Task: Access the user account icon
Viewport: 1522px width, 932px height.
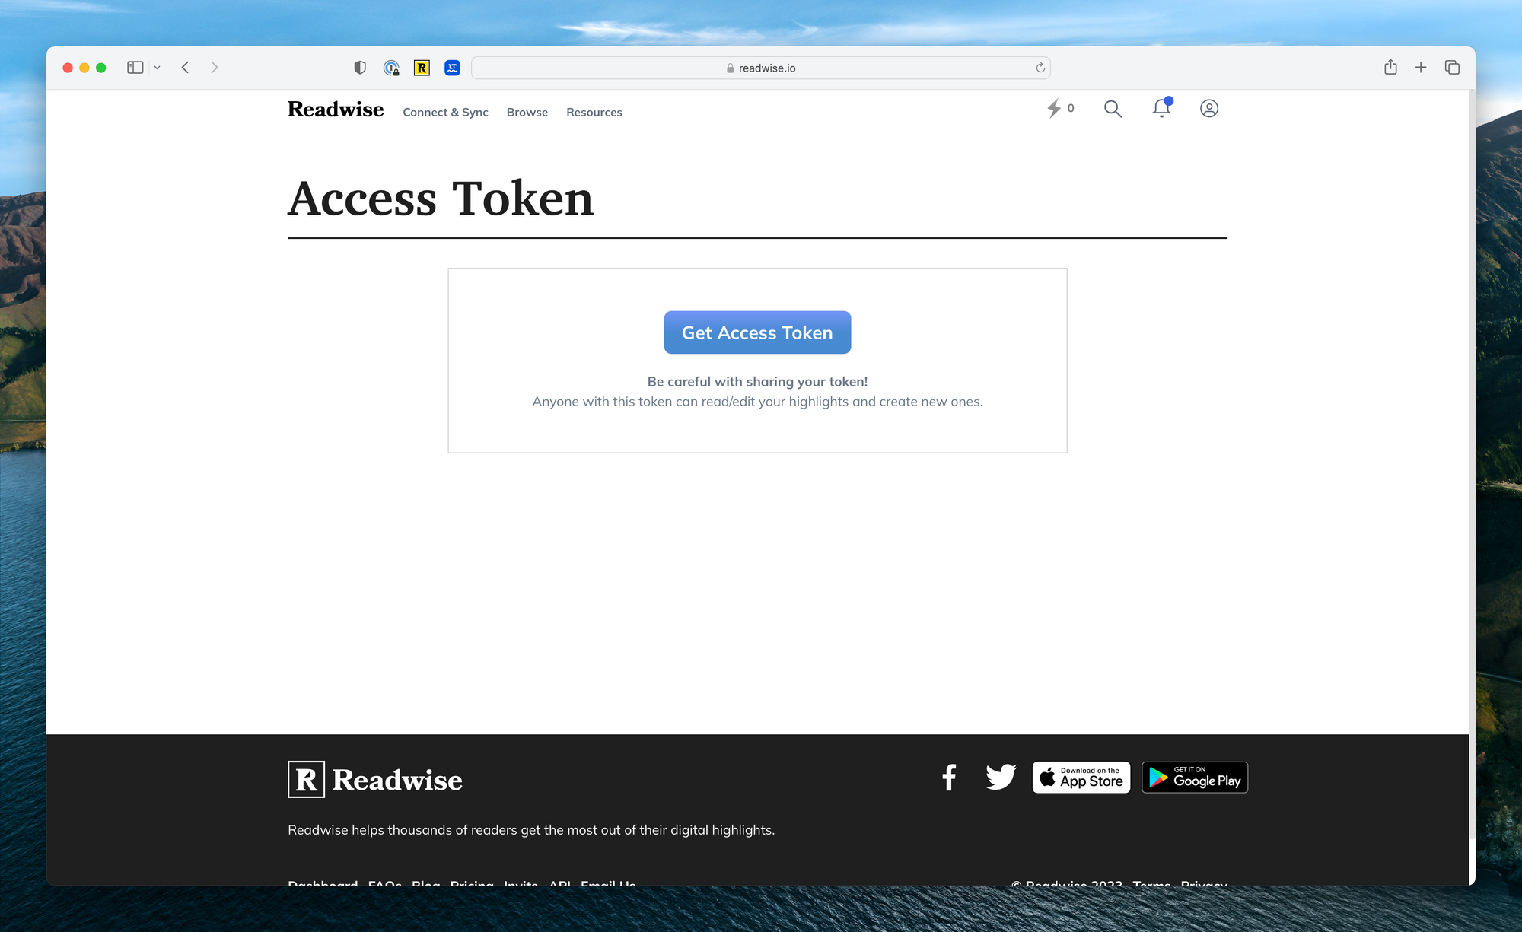Action: (x=1209, y=107)
